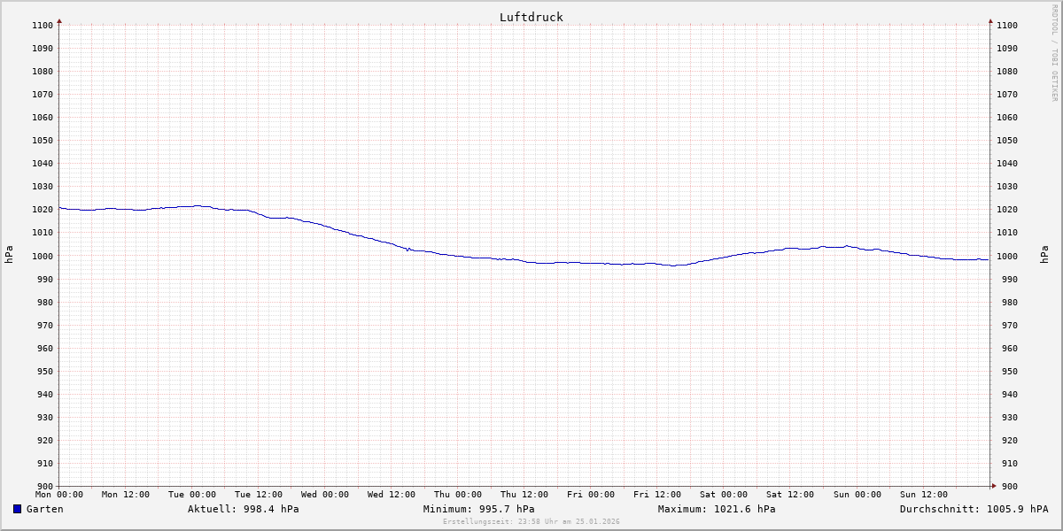Click the Sun 12:00 x-axis label

[x=923, y=495]
